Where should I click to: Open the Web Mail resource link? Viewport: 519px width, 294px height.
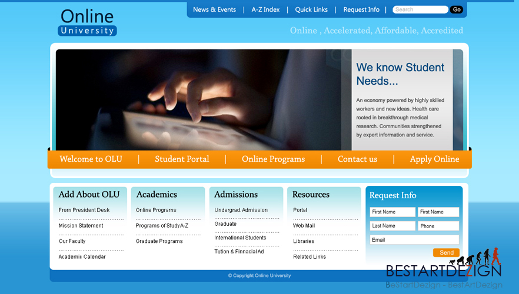[x=304, y=226]
